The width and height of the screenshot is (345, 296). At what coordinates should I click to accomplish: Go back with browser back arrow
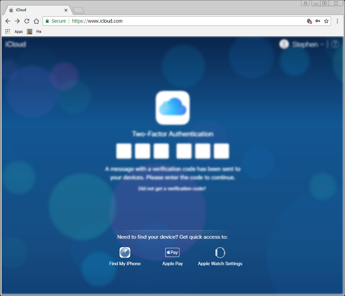click(8, 21)
